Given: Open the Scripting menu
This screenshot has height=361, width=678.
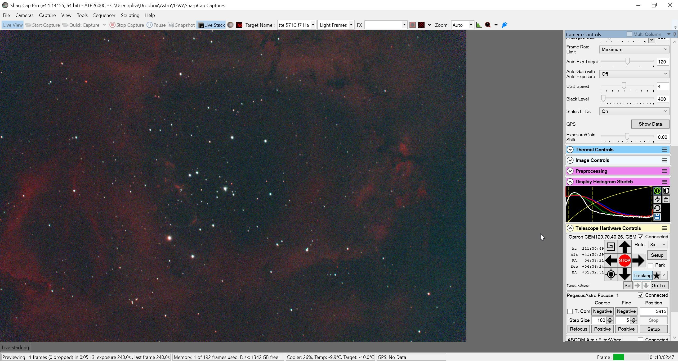Looking at the screenshot, I should 130,15.
